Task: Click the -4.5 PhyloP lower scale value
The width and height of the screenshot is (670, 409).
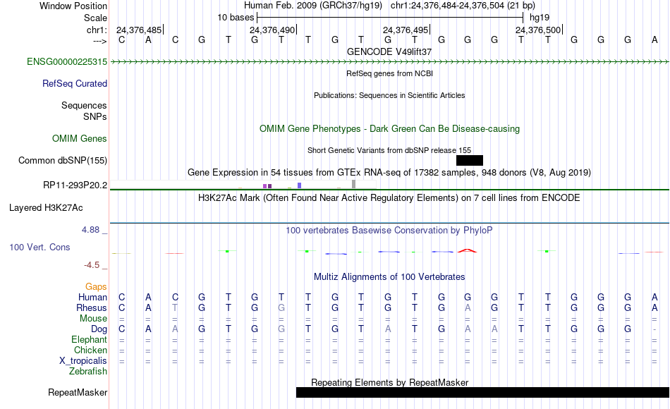Action: coord(92,265)
